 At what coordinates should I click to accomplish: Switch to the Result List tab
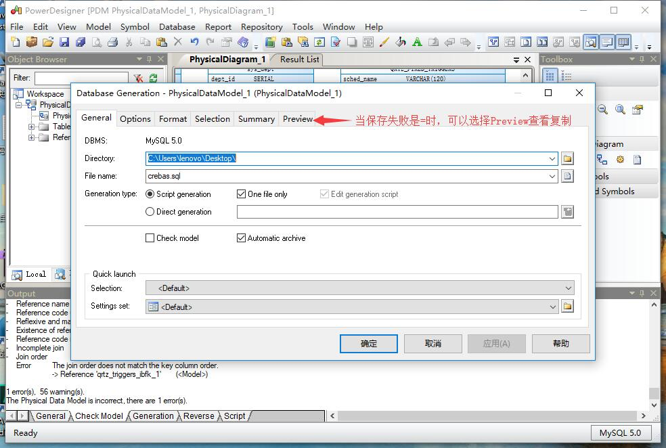click(299, 60)
